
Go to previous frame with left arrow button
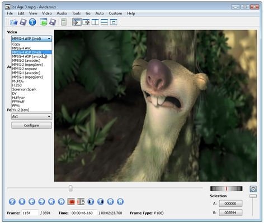click(32, 202)
